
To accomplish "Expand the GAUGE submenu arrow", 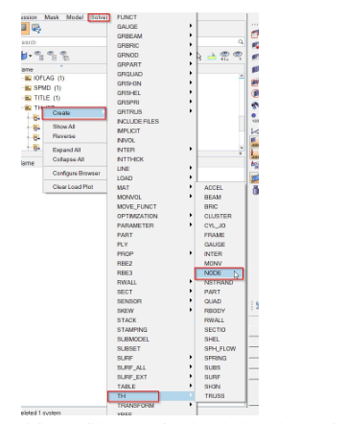I will pos(191,26).
